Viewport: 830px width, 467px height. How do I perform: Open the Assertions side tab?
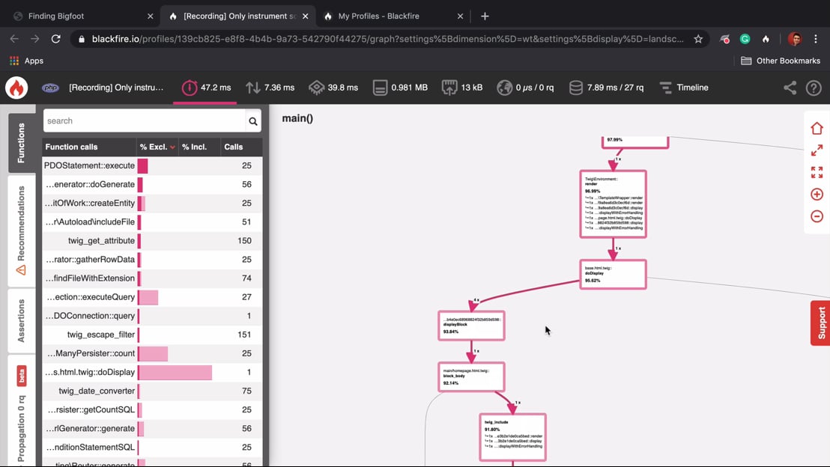point(21,320)
